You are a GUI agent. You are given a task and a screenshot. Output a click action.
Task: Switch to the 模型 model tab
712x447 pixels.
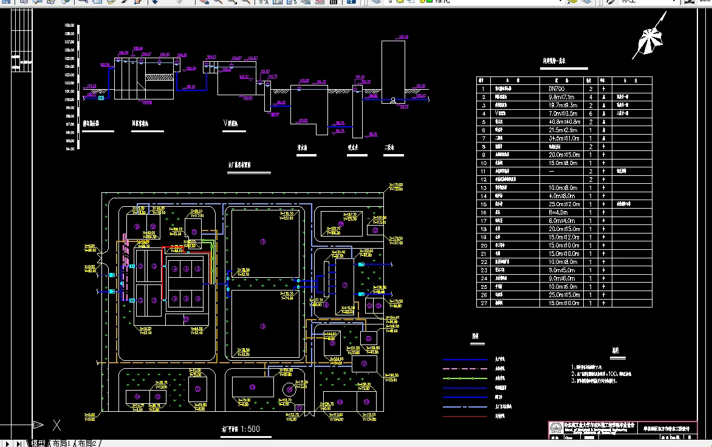(38, 443)
